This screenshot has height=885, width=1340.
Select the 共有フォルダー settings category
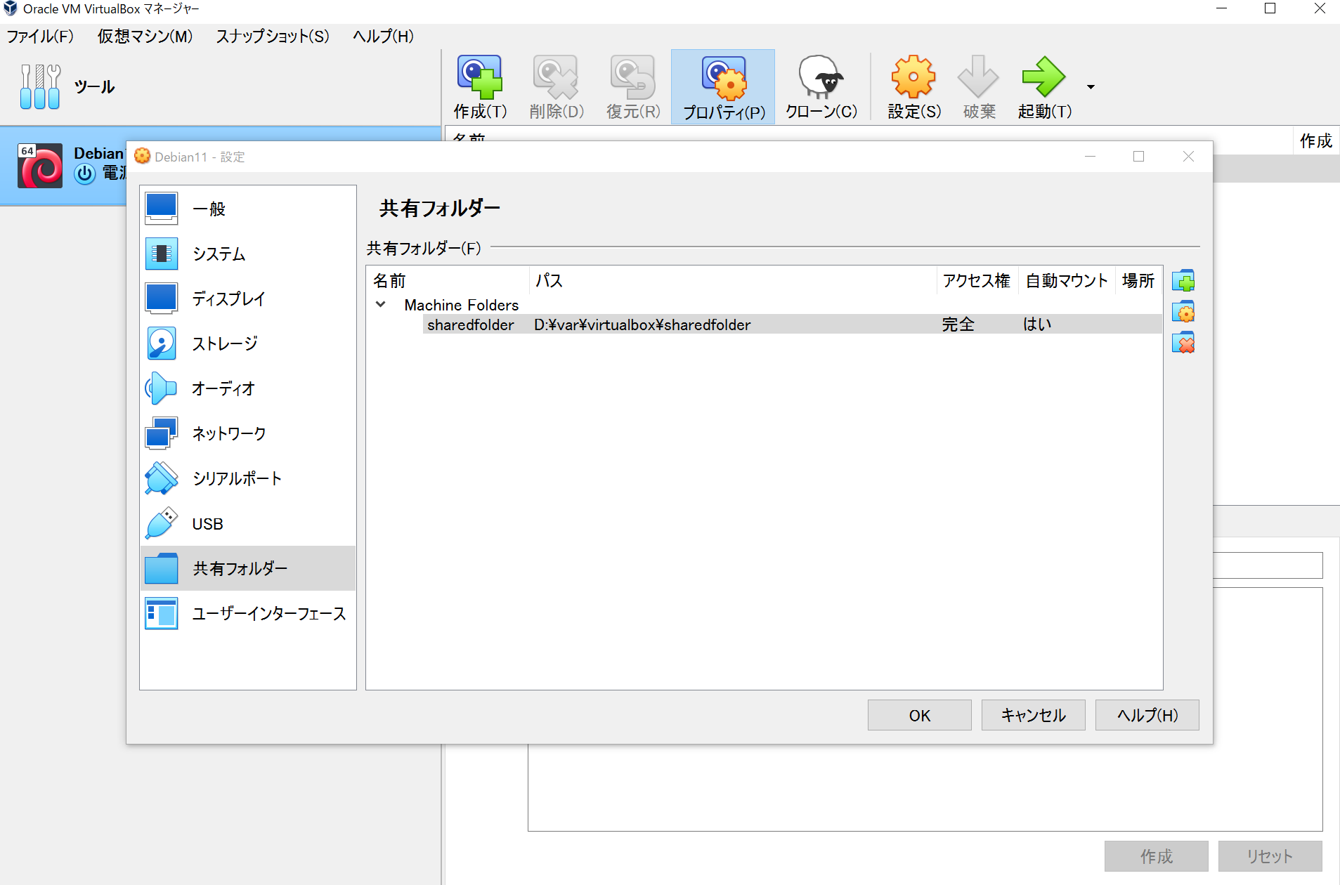248,568
